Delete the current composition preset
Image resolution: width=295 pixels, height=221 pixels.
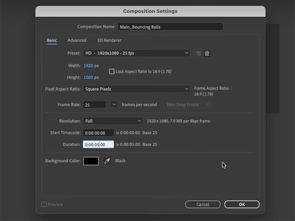207,53
